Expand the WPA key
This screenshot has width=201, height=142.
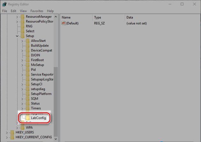point(17,128)
